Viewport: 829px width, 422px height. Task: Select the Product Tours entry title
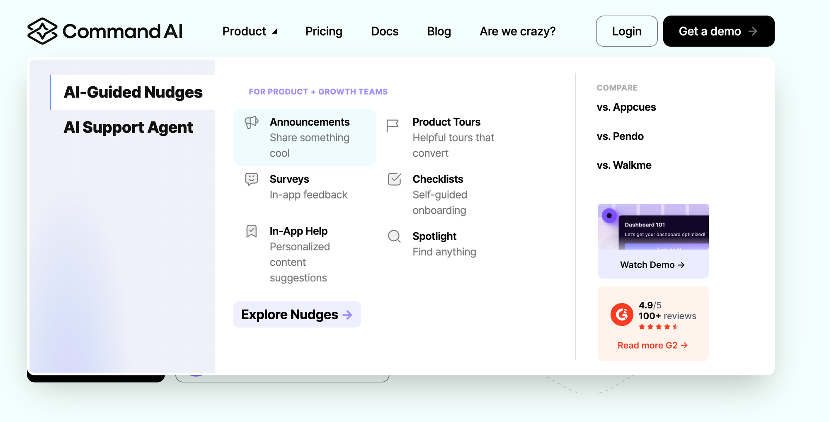[x=446, y=122]
